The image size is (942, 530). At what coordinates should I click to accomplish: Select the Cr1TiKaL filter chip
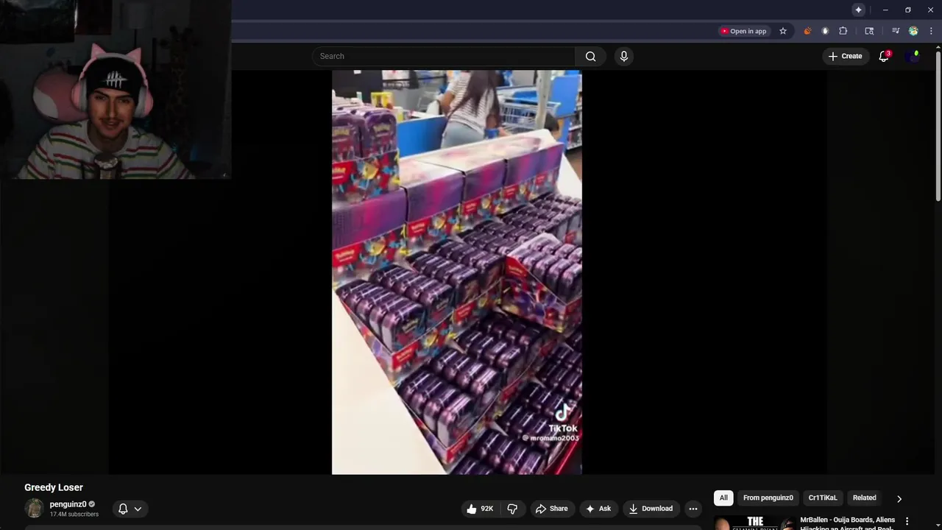[823, 498]
